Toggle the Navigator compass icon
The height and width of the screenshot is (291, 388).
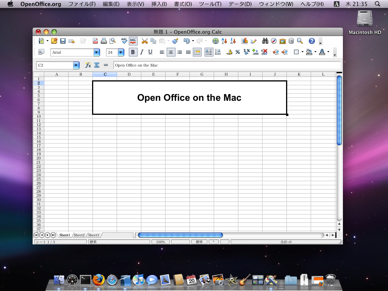pos(274,41)
